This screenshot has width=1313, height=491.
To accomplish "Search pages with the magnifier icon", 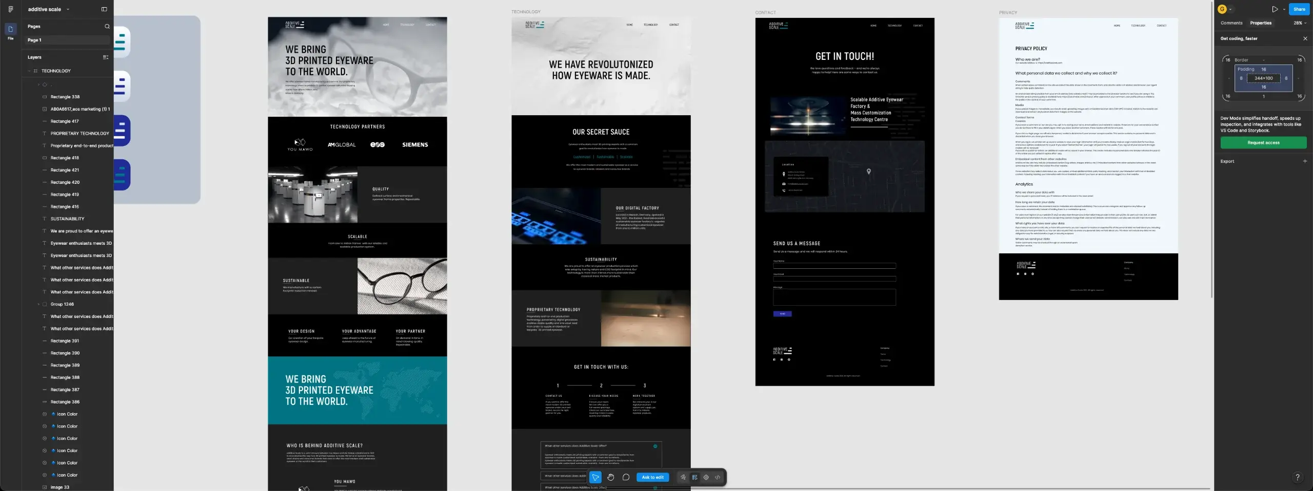I will pos(107,26).
